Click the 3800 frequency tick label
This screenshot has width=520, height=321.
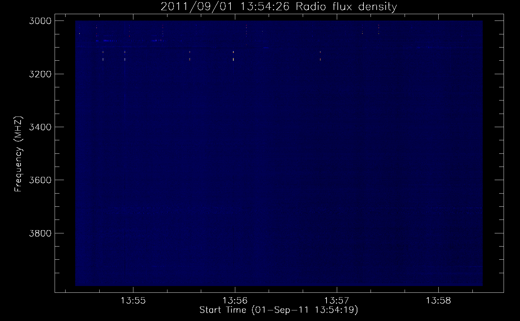40,233
